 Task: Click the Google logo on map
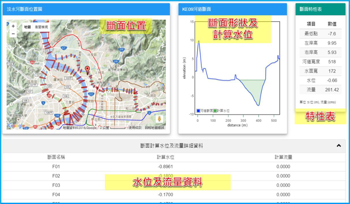click(16, 126)
